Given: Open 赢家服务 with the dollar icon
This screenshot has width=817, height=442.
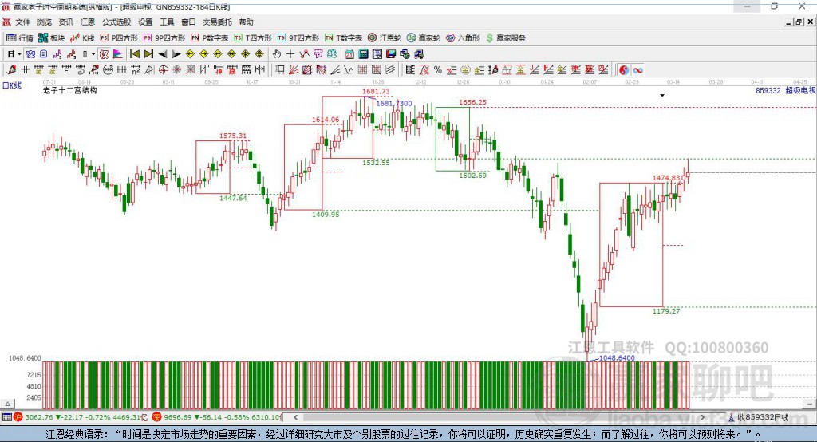Looking at the screenshot, I should pos(505,37).
